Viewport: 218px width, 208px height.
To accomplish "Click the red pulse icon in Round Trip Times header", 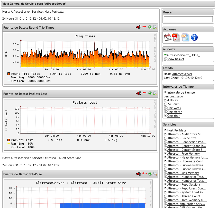I will pos(144,27).
